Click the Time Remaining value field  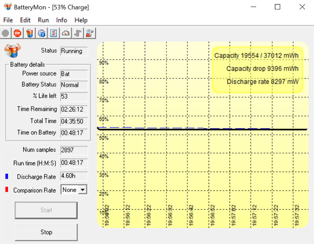(74, 109)
